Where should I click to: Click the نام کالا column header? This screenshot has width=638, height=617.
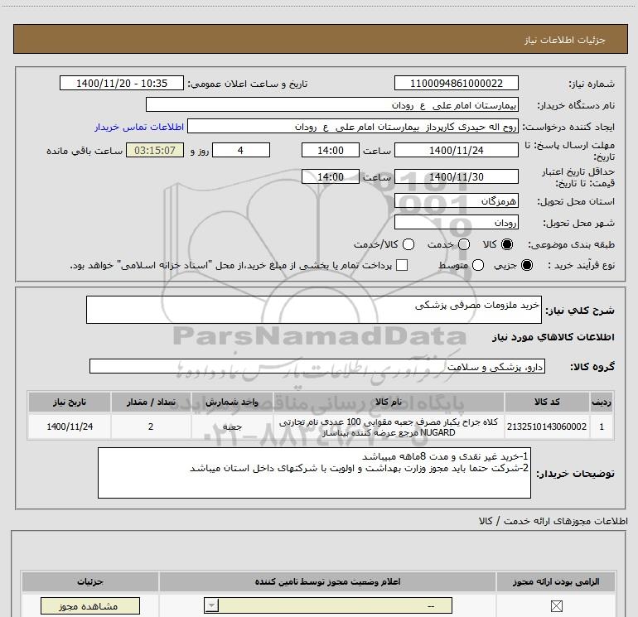pos(389,402)
